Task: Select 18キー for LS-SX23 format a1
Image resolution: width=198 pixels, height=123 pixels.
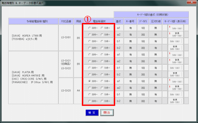Action: coord(102,81)
